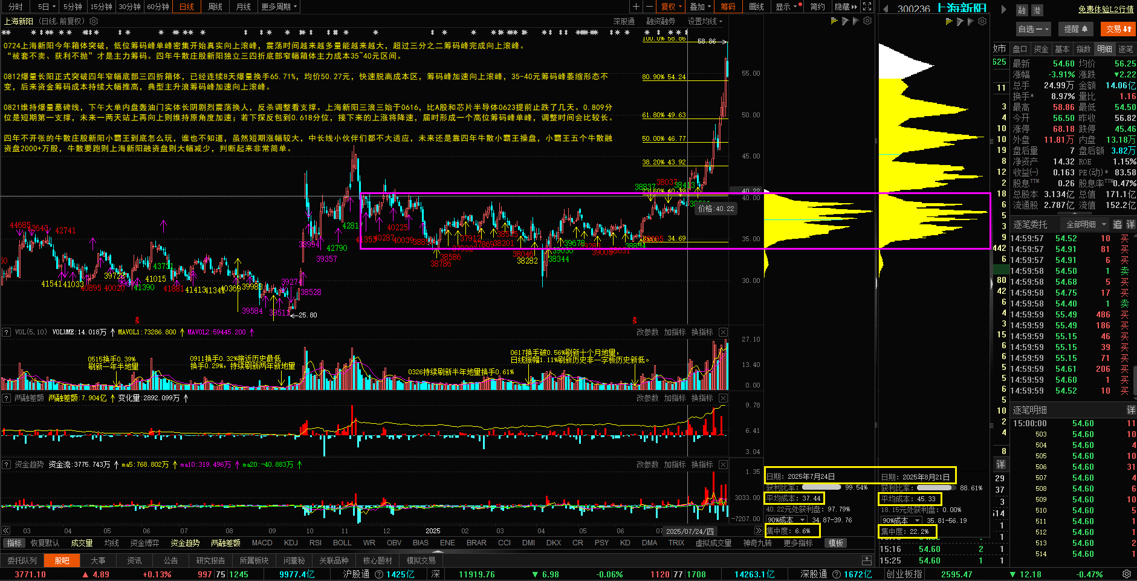Open left 90%成本 cost dropdown
The width and height of the screenshot is (1137, 581).
pos(786,520)
